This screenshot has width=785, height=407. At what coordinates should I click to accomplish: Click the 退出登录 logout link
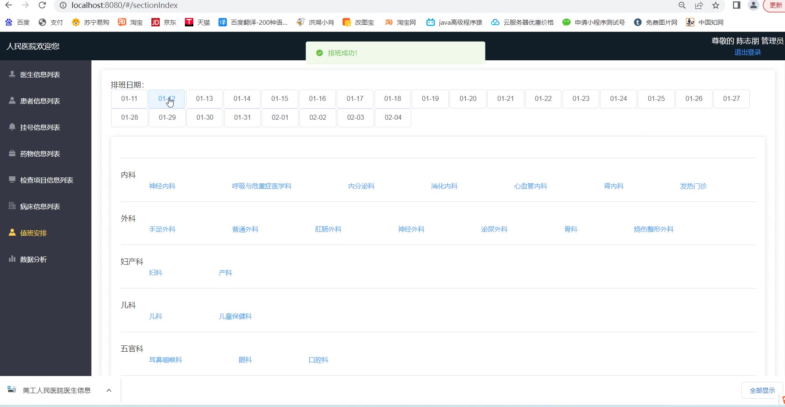(747, 52)
